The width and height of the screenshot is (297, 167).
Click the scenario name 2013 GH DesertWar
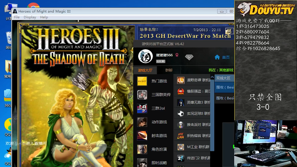[185, 36]
